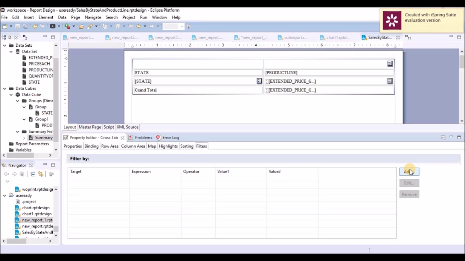Image resolution: width=465 pixels, height=261 pixels.
Task: Click the Grand Total cell in the cross tab
Action: click(x=198, y=90)
